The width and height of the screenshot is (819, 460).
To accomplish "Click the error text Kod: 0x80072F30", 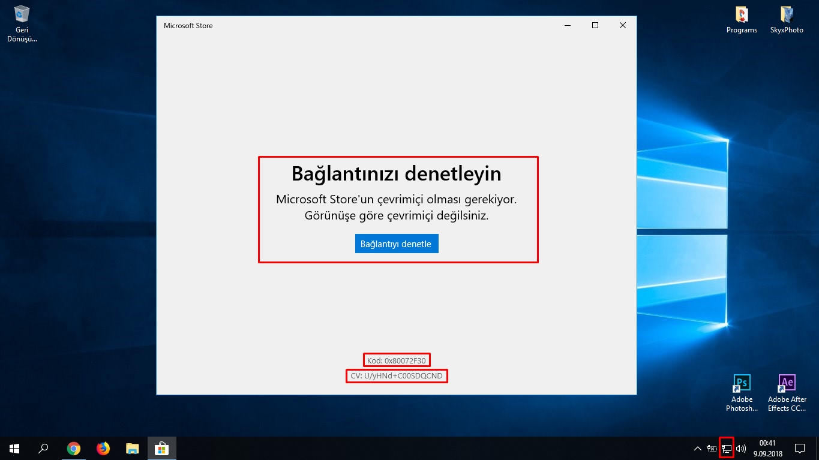I will (x=397, y=360).
